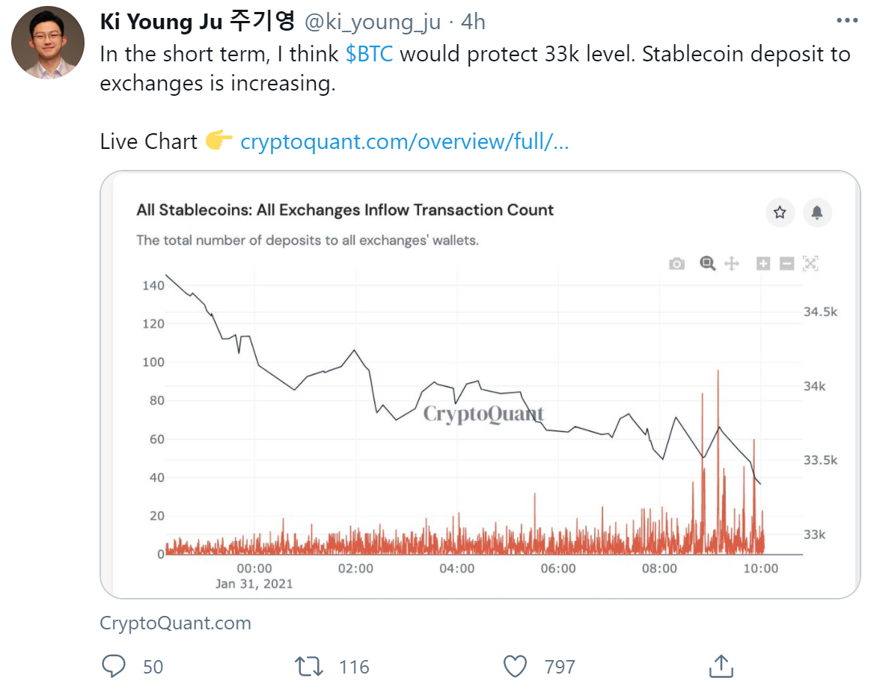This screenshot has height=690, width=874.
Task: Open the cryptoquant.com/overview/full link
Action: pos(405,141)
